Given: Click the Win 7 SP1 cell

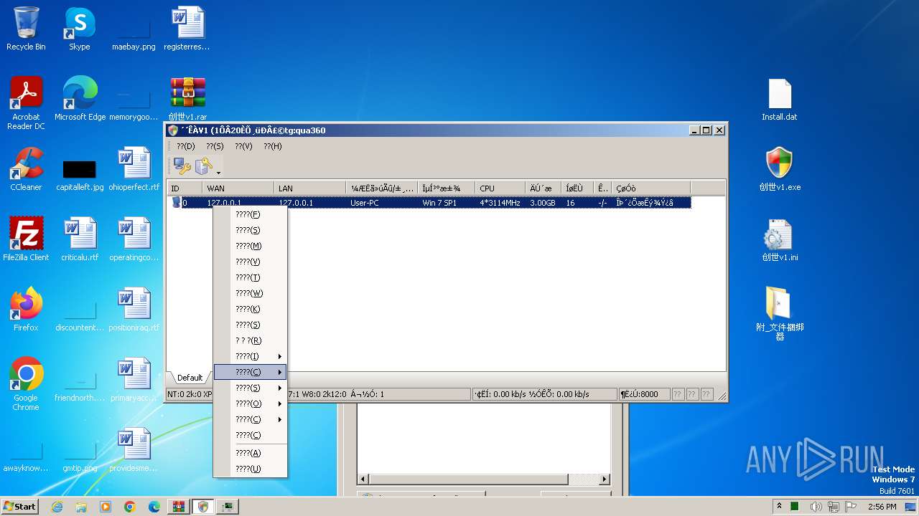Looking at the screenshot, I should pyautogui.click(x=440, y=203).
